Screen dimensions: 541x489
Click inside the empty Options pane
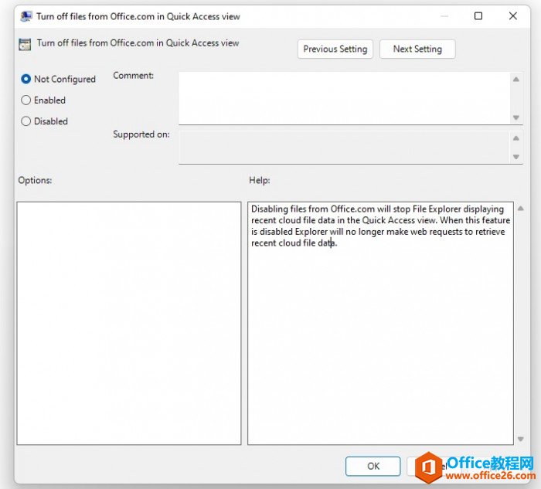(x=128, y=323)
